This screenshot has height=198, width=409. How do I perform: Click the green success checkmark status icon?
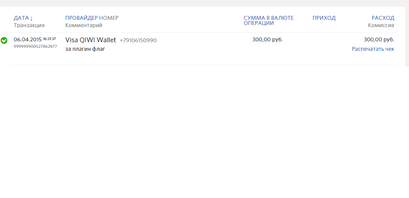click(4, 40)
